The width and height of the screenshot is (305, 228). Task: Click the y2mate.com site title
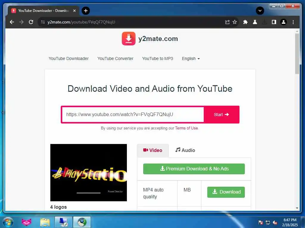(158, 39)
